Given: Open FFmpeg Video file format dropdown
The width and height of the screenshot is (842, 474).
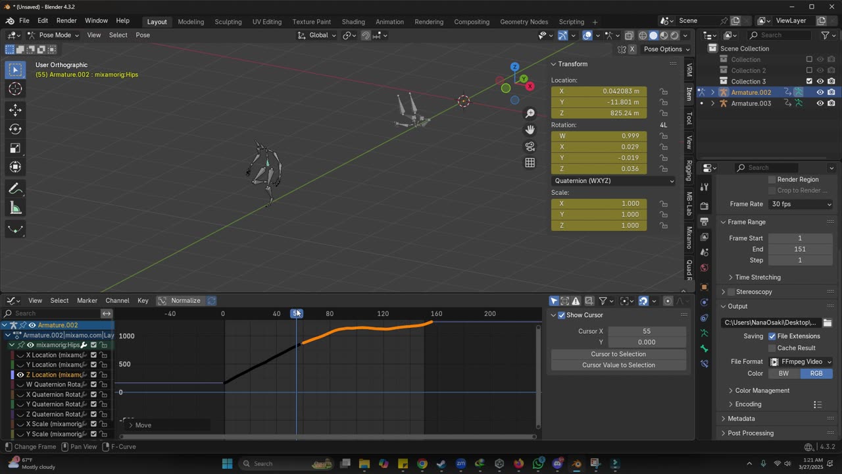Looking at the screenshot, I should pos(801,362).
